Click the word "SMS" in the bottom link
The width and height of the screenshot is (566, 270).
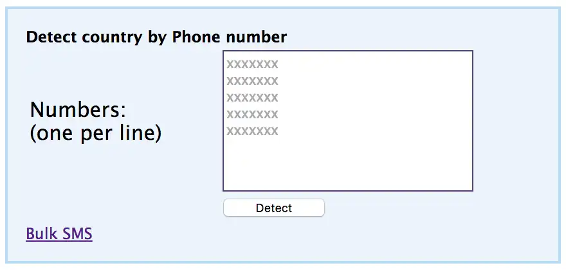(77, 233)
